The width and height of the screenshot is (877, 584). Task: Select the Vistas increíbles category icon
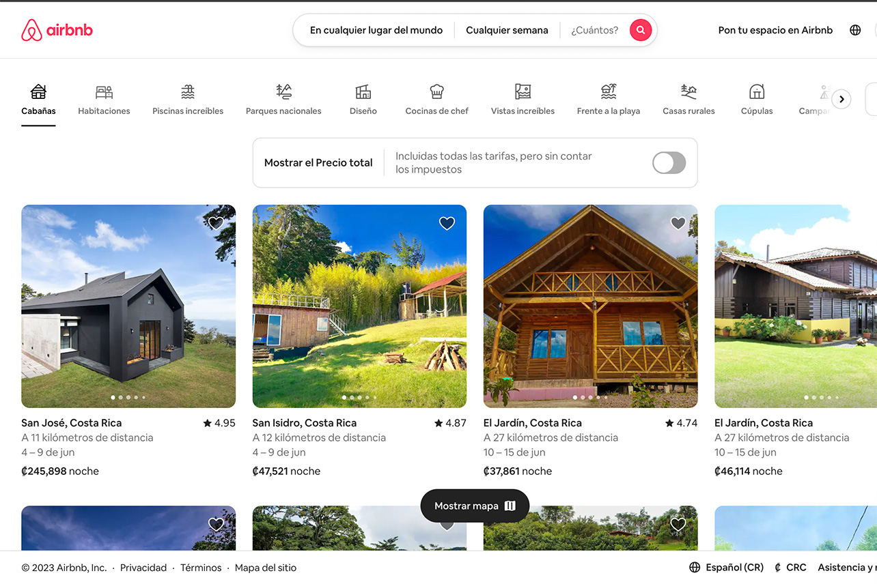[523, 91]
